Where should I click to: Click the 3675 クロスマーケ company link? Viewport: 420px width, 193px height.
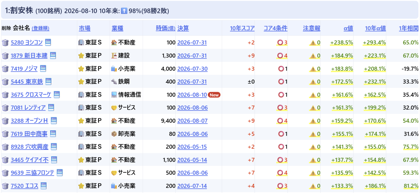click(31, 95)
